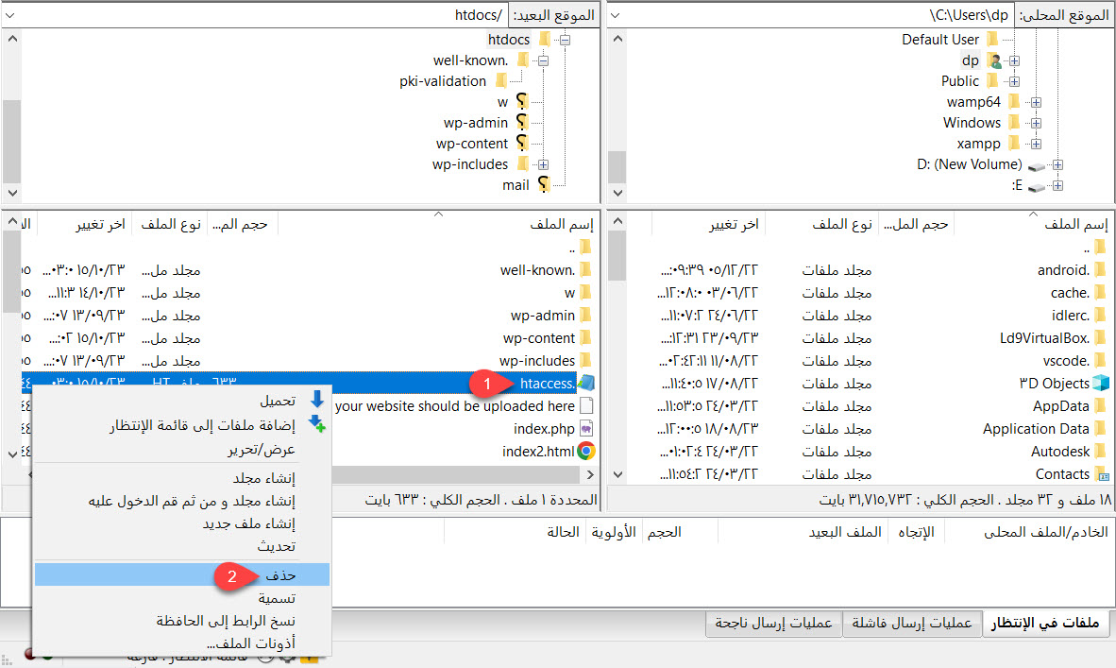Image resolution: width=1116 pixels, height=668 pixels.
Task: Collapse the htdocs tree node
Action: 565,40
